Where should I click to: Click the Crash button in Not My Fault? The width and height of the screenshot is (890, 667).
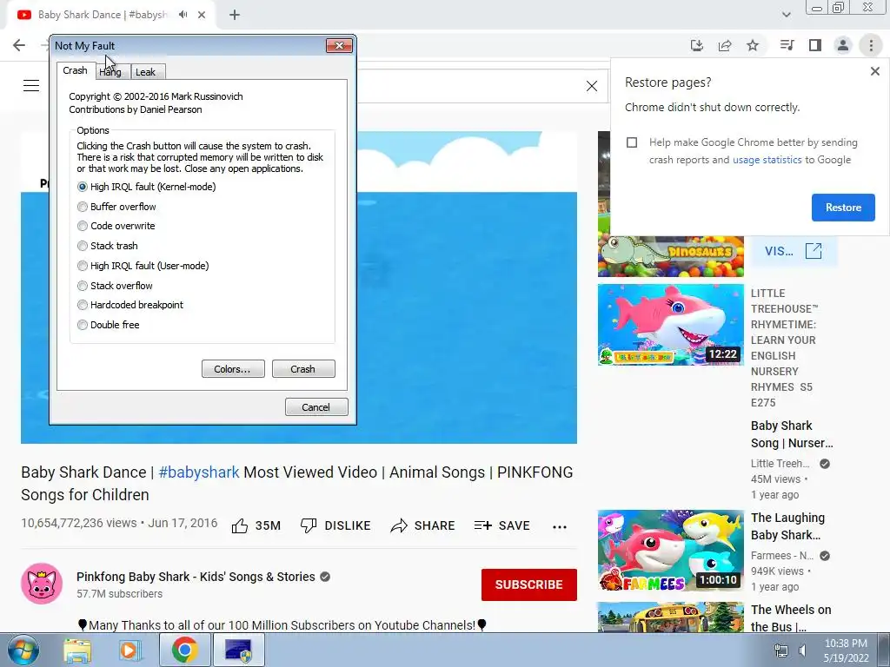click(303, 368)
